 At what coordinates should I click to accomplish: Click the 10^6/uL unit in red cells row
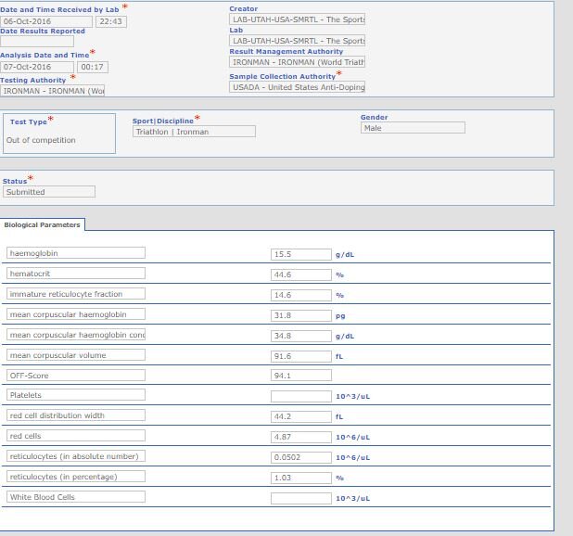coord(352,438)
